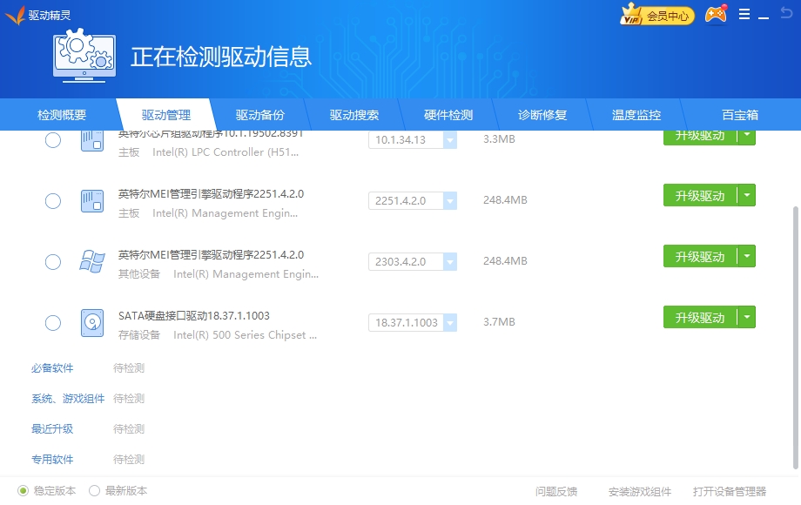The image size is (801, 505).
Task: Click the 3.7MB size text
Action: click(x=499, y=322)
